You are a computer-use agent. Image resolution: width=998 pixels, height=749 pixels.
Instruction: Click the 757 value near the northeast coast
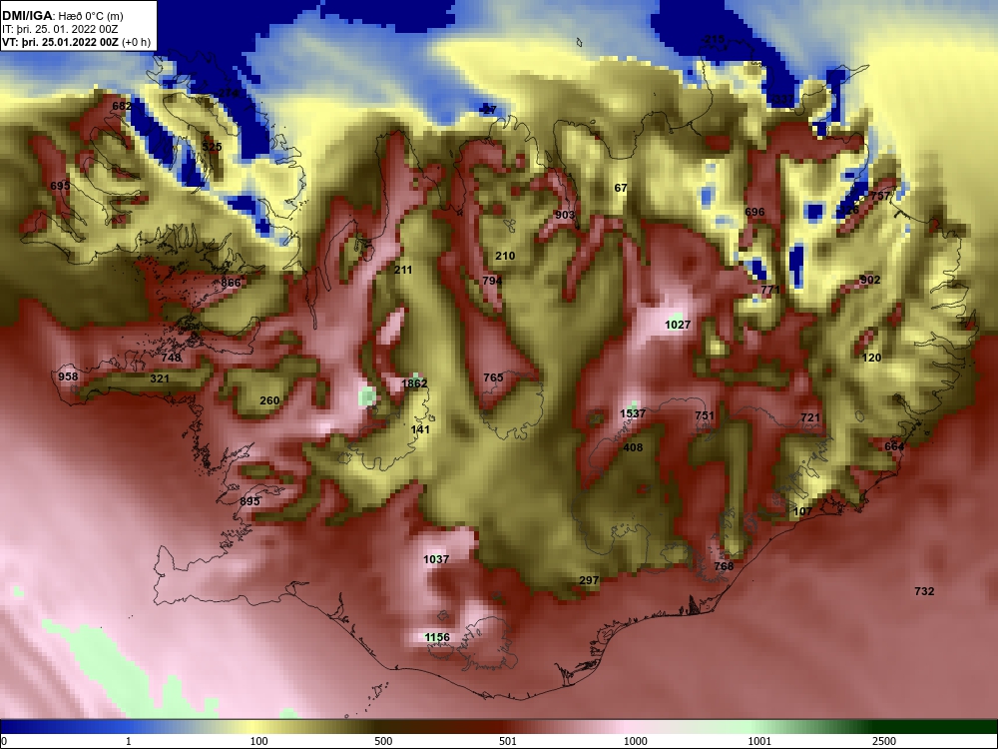[880, 196]
